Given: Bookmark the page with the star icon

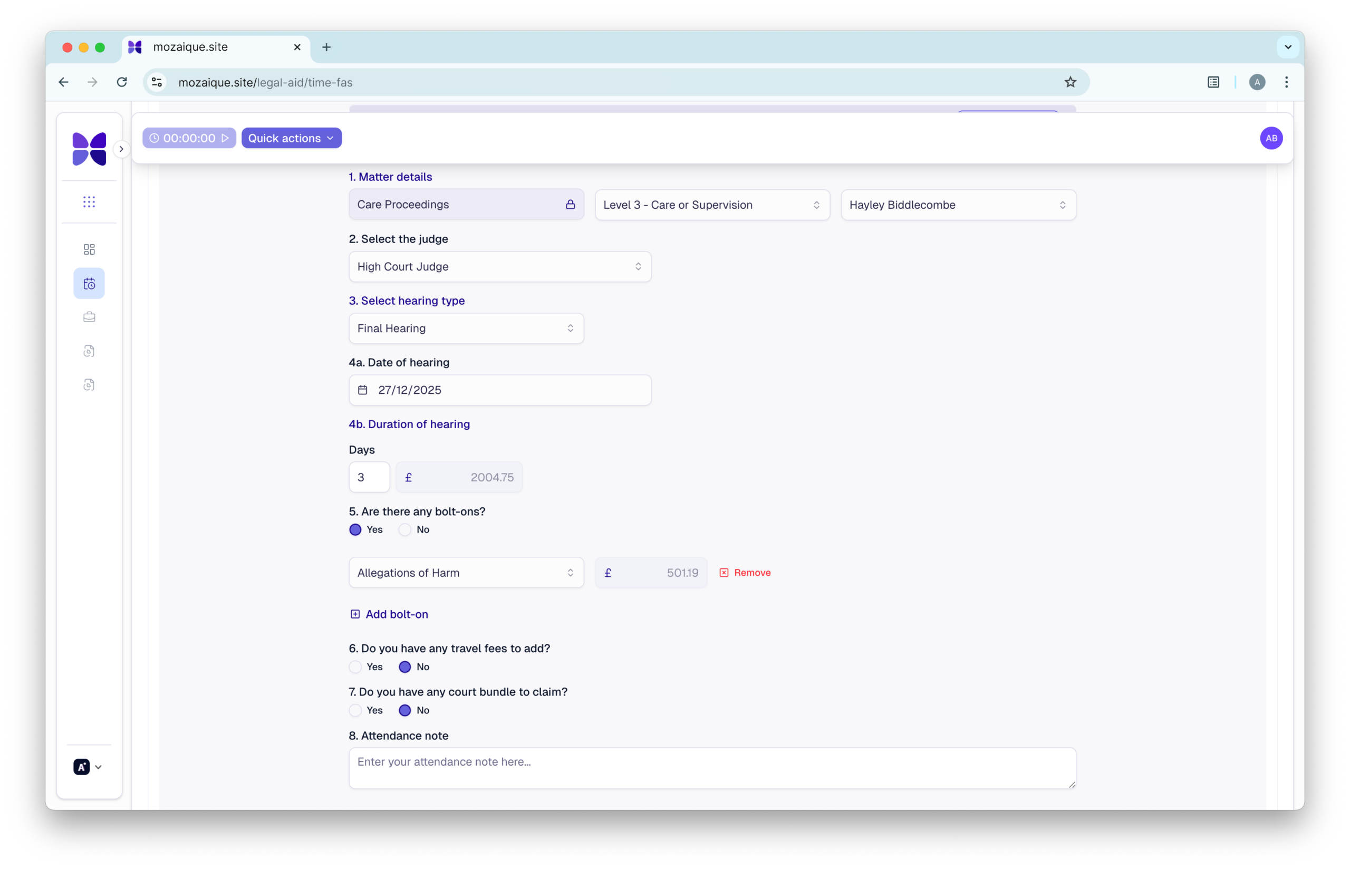Looking at the screenshot, I should 1070,82.
